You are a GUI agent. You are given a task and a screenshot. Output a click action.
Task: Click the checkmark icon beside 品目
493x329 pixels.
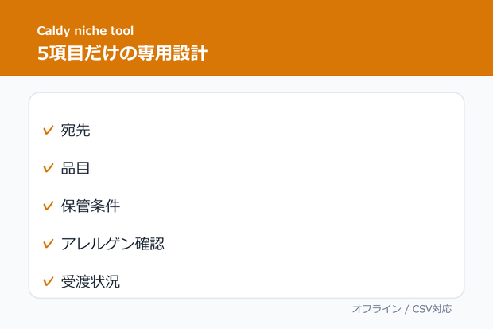pos(49,167)
